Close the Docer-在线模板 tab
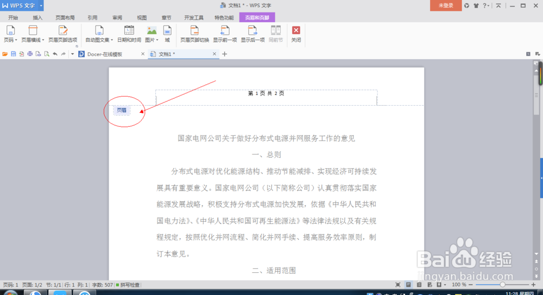Image resolution: width=543 pixels, height=295 pixels. 143,54
